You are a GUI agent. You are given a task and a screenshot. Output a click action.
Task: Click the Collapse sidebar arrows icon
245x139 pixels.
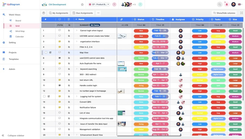pyautogui.click(x=3, y=136)
